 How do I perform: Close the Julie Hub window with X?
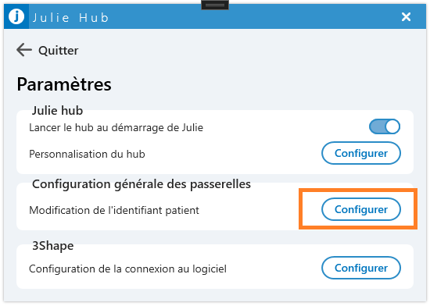click(406, 17)
